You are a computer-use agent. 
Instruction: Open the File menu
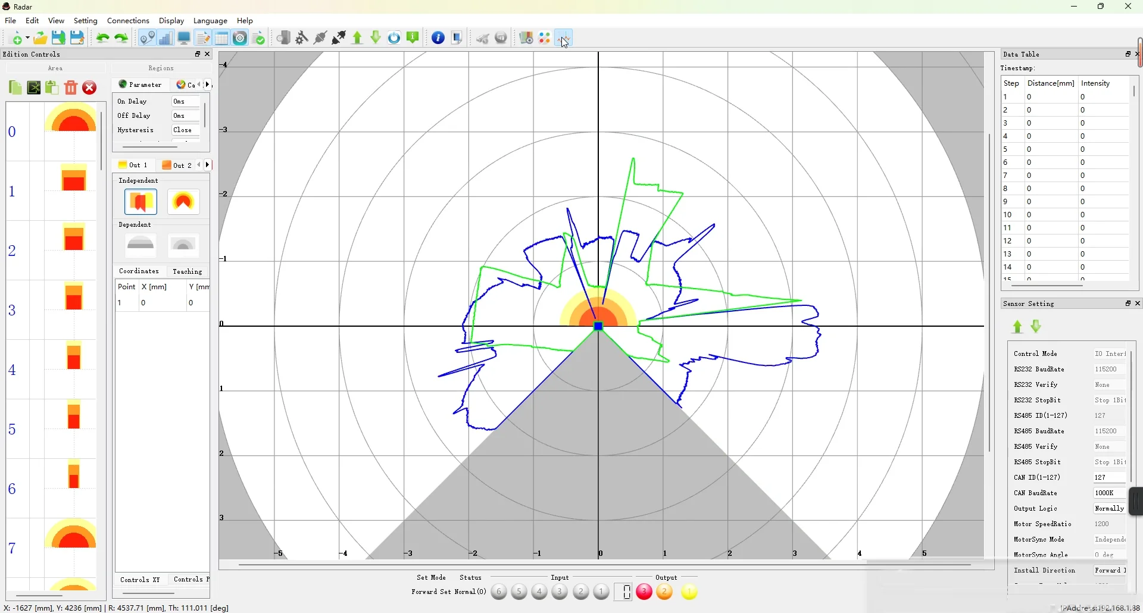coord(10,20)
